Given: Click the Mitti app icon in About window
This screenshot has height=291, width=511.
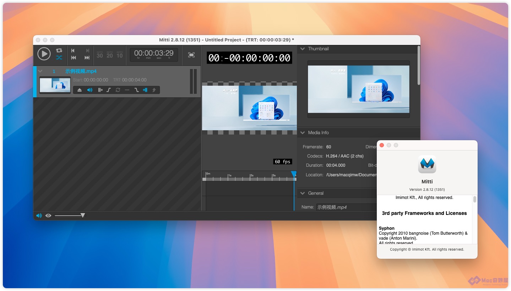Looking at the screenshot, I should coord(427,164).
